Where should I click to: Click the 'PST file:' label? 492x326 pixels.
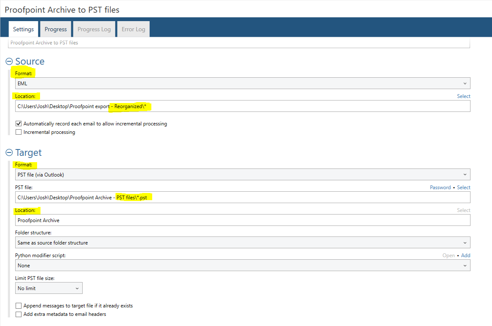tap(24, 187)
